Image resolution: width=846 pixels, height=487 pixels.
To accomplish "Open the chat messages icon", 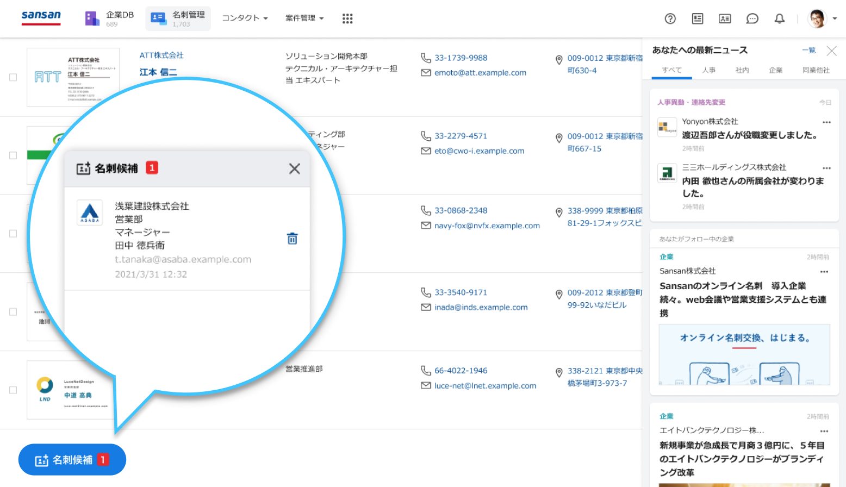I will [x=752, y=18].
